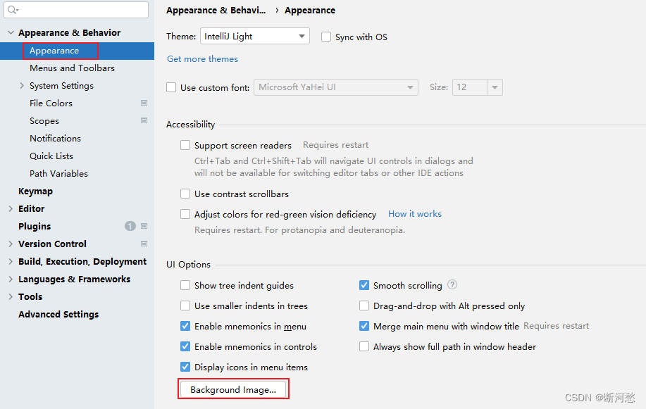The image size is (646, 409).
Task: Enable Use custom font checkbox
Action: (x=171, y=87)
